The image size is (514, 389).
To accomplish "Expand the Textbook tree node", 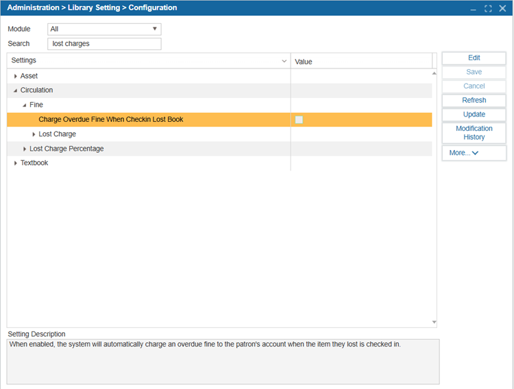I will (x=15, y=163).
